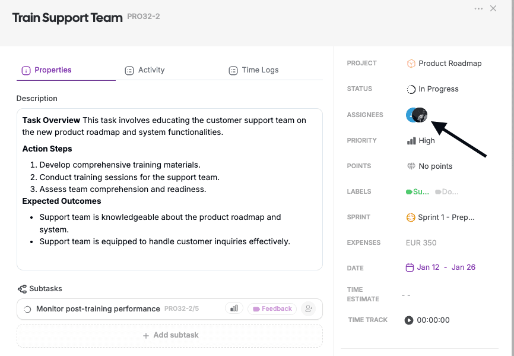Open the three-dot options menu
Image resolution: width=514 pixels, height=356 pixels.
[x=478, y=8]
